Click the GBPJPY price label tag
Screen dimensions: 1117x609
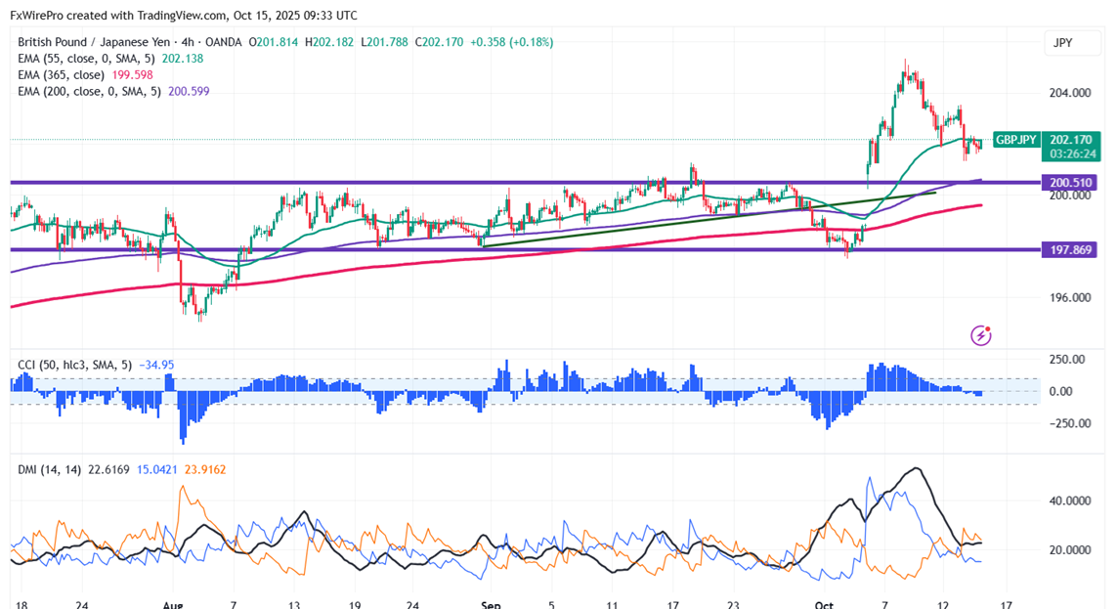pyautogui.click(x=1015, y=140)
